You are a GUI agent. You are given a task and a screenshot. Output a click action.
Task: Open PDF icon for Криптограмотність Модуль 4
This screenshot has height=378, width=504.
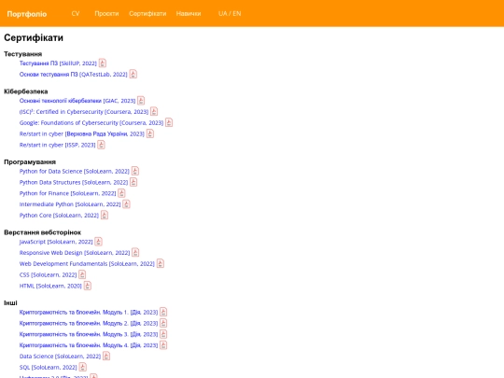click(x=163, y=345)
